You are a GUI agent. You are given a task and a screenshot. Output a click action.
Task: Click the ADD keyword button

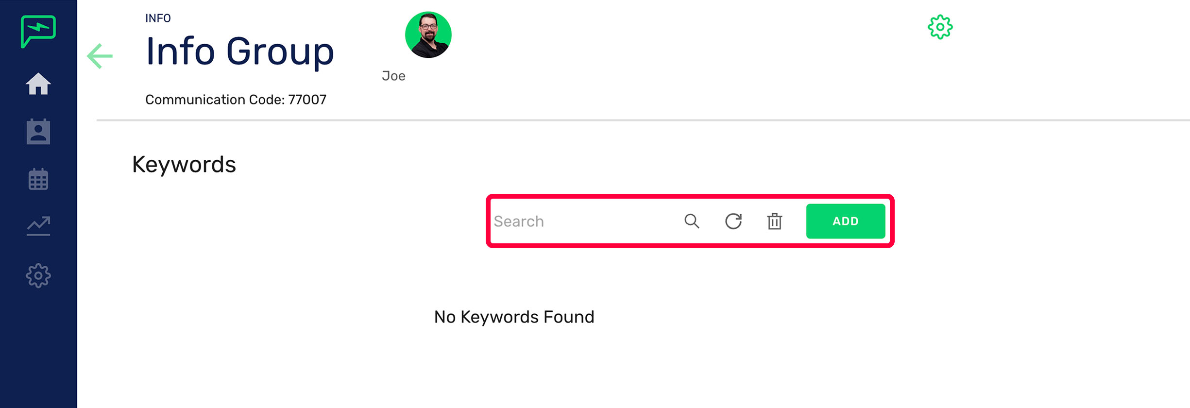(846, 221)
